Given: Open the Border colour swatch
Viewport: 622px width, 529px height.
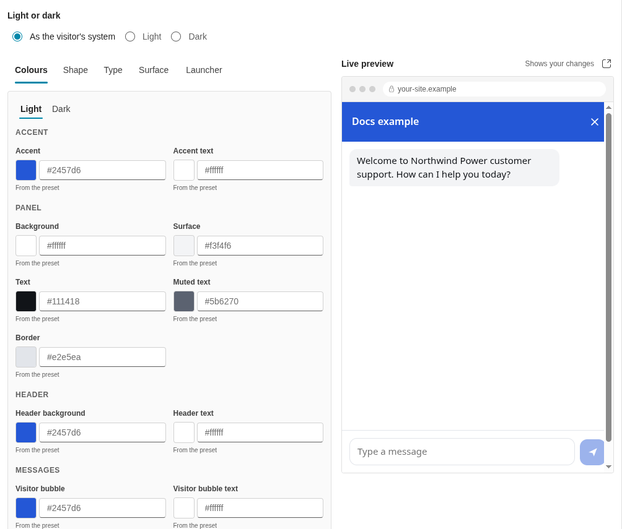Looking at the screenshot, I should (x=26, y=357).
